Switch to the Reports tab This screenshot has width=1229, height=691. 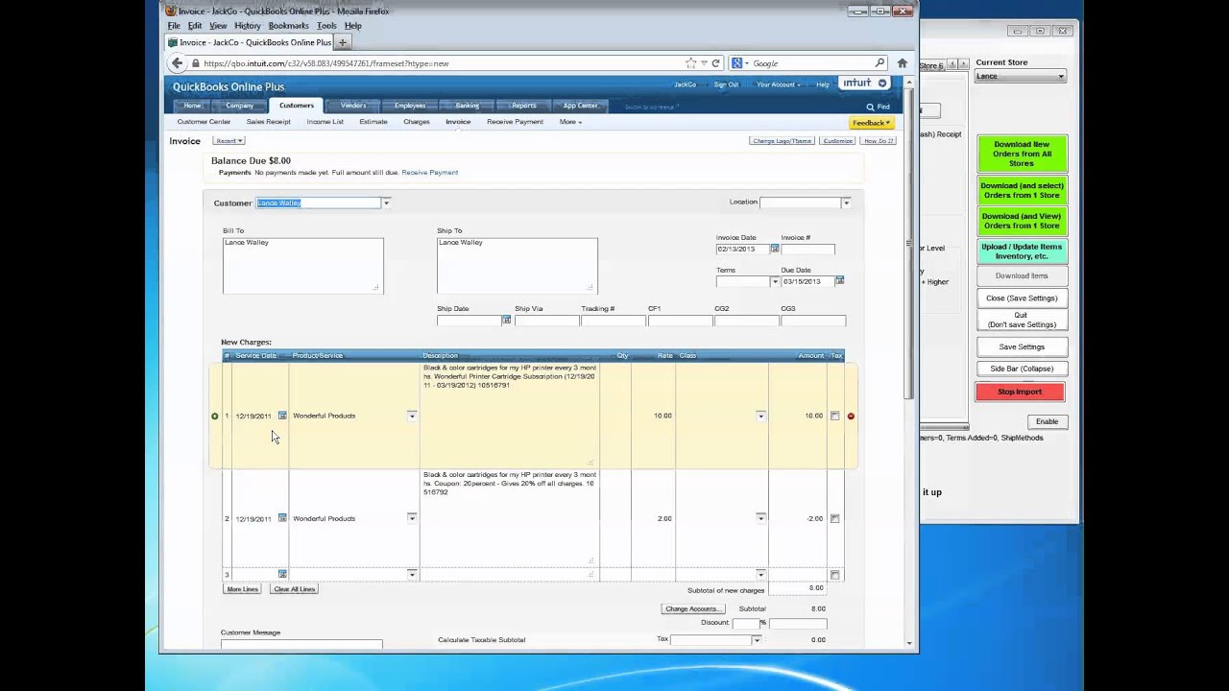tap(524, 106)
